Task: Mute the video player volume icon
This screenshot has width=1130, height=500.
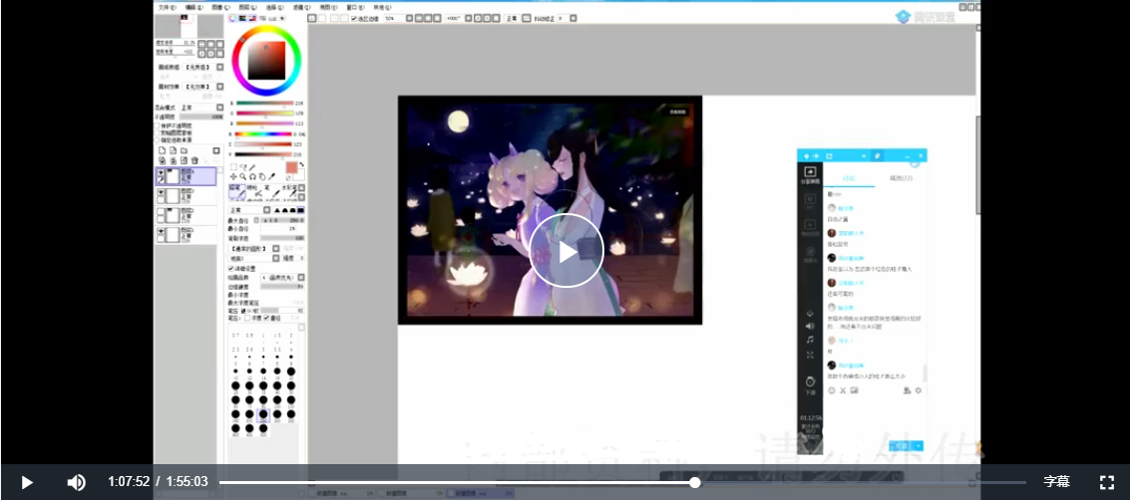Action: (x=76, y=482)
